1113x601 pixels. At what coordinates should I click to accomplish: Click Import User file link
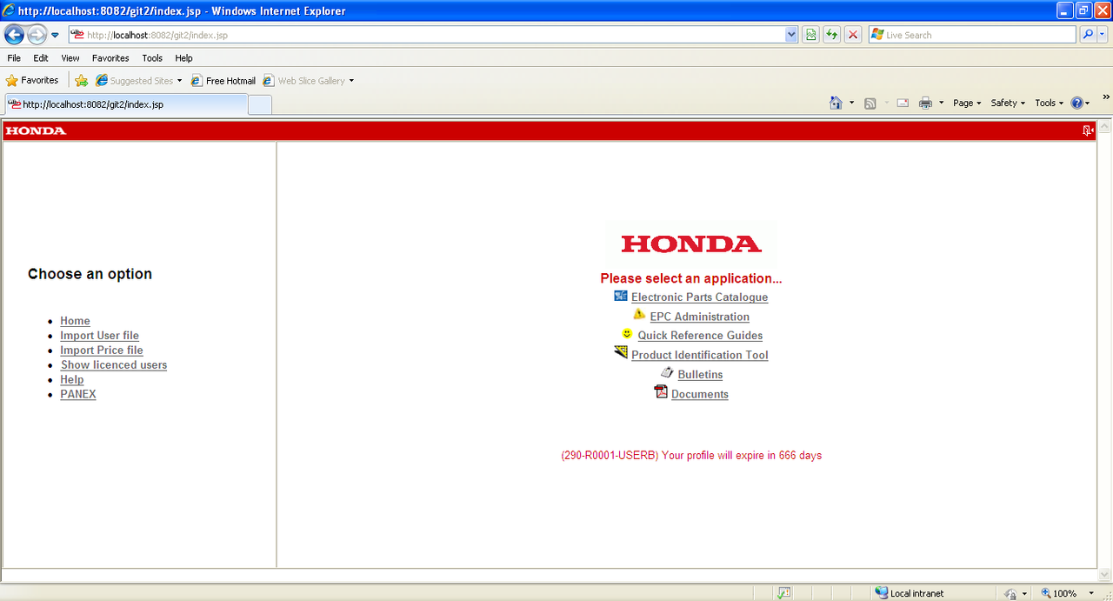point(99,336)
